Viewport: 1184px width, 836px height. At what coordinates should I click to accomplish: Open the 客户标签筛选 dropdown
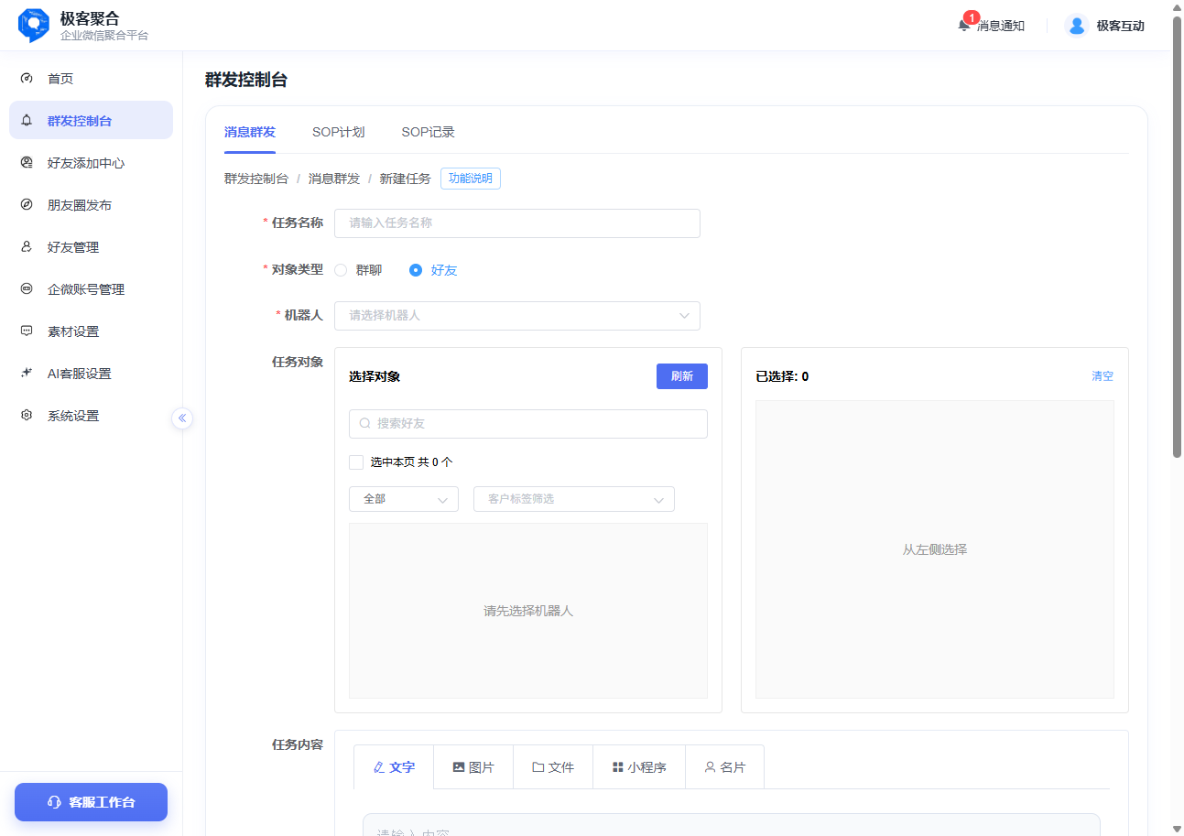574,499
